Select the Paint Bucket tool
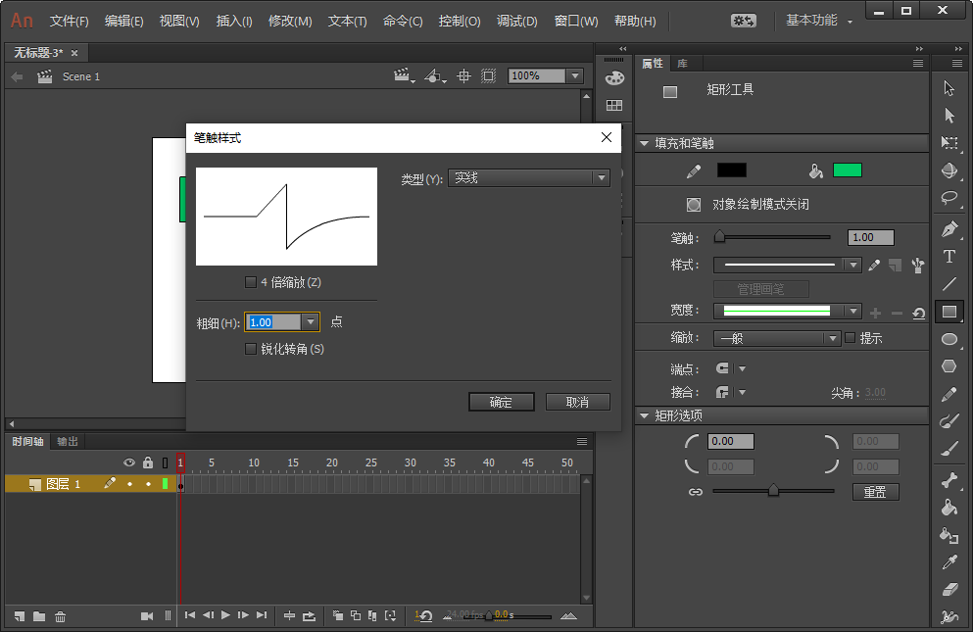The height and width of the screenshot is (632, 973). 950,536
